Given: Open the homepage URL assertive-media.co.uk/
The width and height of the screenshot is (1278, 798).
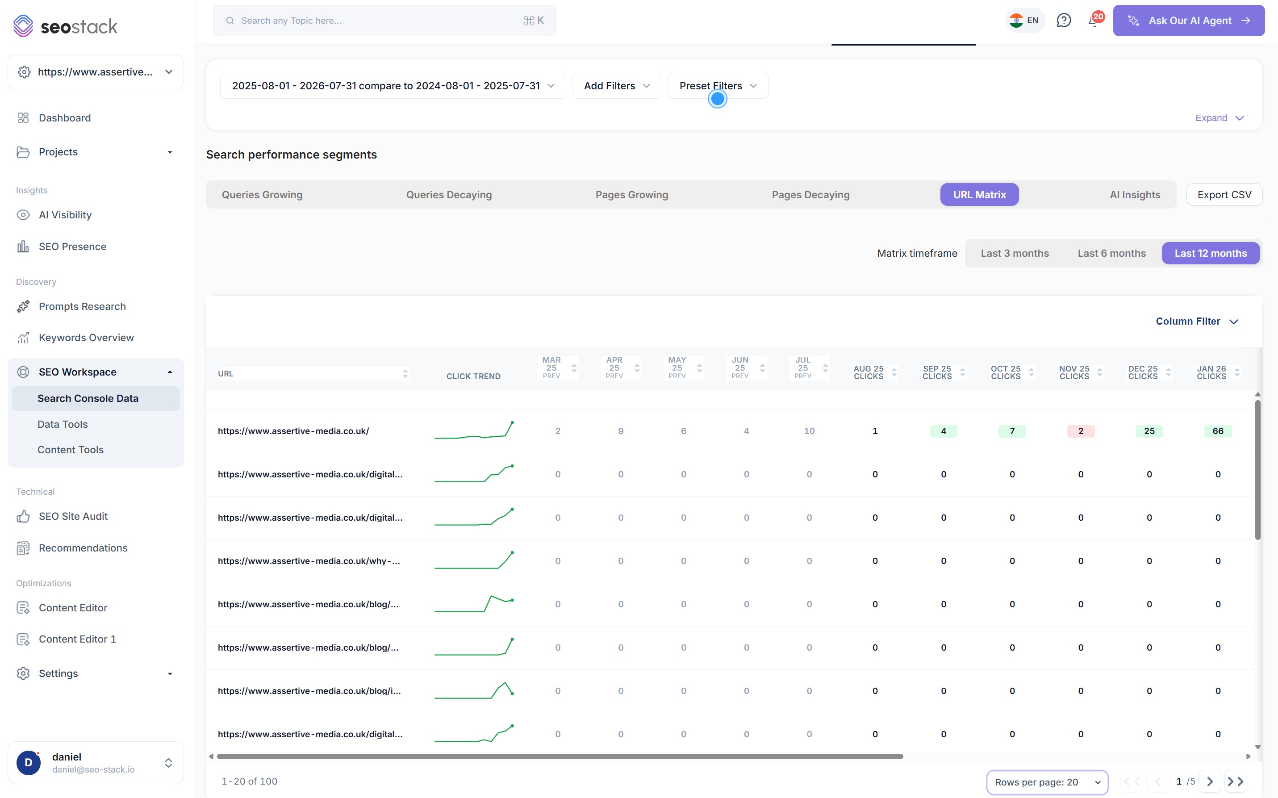Looking at the screenshot, I should coord(293,431).
